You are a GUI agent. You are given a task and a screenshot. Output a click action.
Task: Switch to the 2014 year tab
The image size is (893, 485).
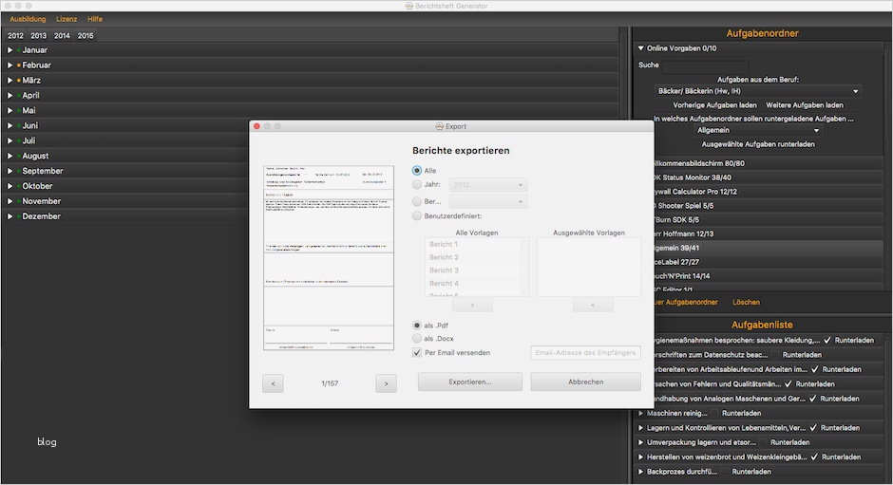62,35
